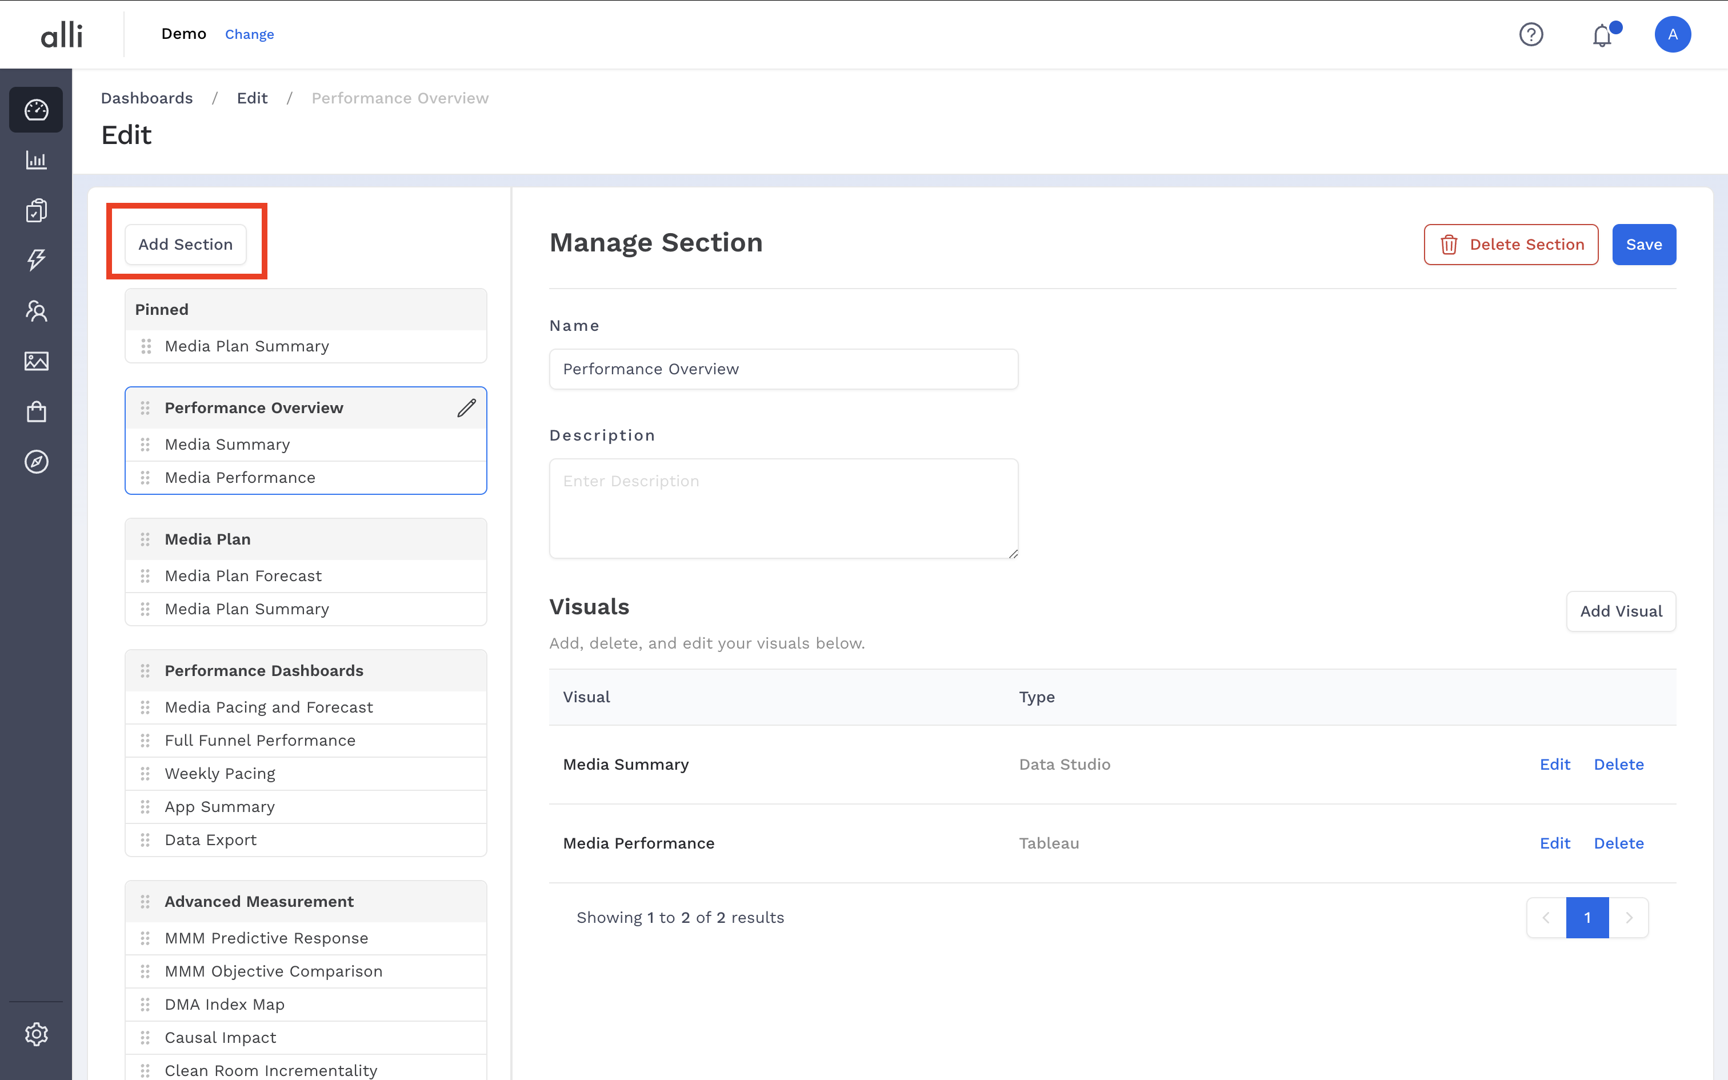Image resolution: width=1728 pixels, height=1080 pixels.
Task: Edit the Media Summary visual
Action: (1555, 763)
